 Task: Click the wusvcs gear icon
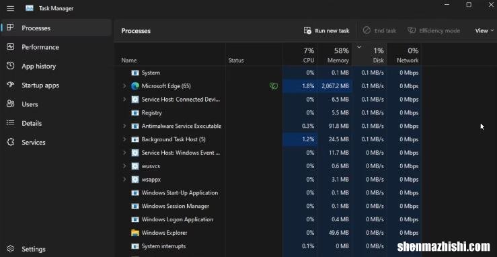(135, 166)
